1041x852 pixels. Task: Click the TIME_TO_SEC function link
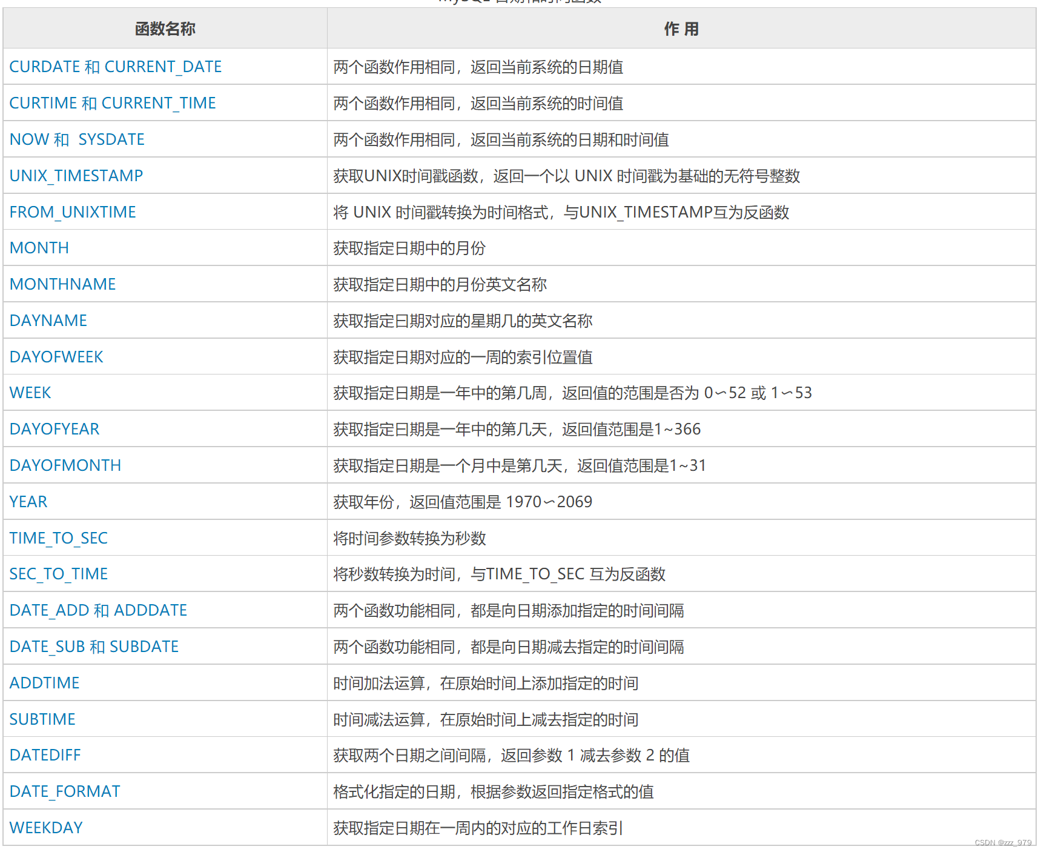click(x=59, y=538)
